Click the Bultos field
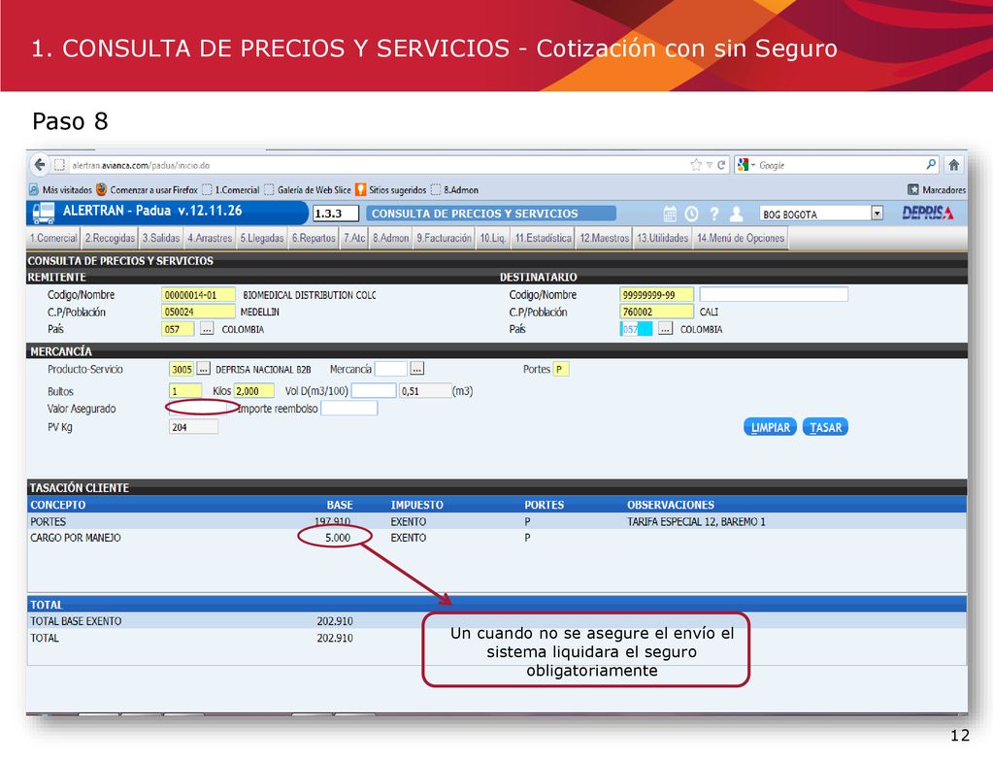Image resolution: width=993 pixels, height=760 pixels. (x=185, y=391)
